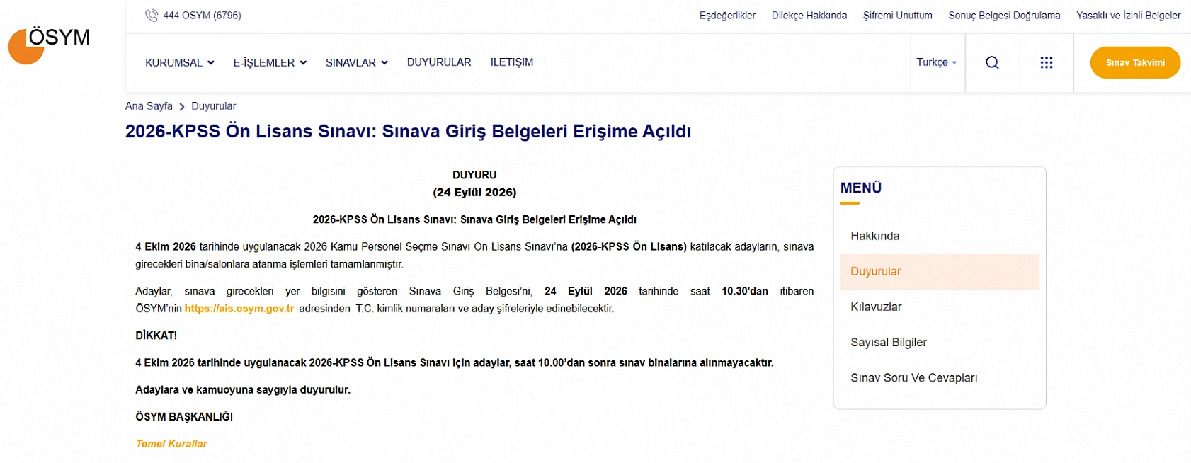Viewport: 1191px width, 463px height.
Task: Click the 444 OSYM (6796) phone number
Action: tap(202, 16)
